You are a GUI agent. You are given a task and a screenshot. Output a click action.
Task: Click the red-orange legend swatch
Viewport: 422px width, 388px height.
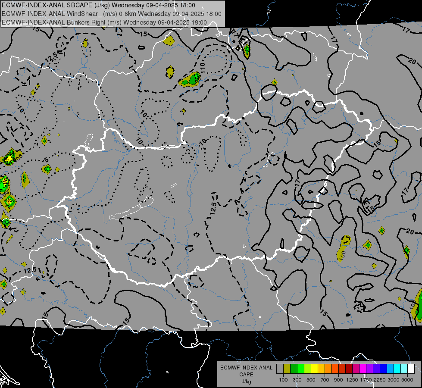(335, 369)
